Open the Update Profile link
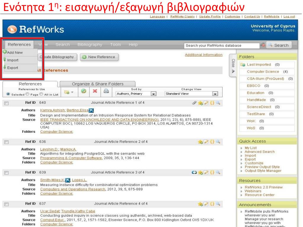Viewport: 303px width, 227px height. [210, 17]
